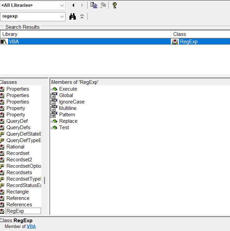
Task: Select Recordset in Classes list
Action: [x=18, y=153]
